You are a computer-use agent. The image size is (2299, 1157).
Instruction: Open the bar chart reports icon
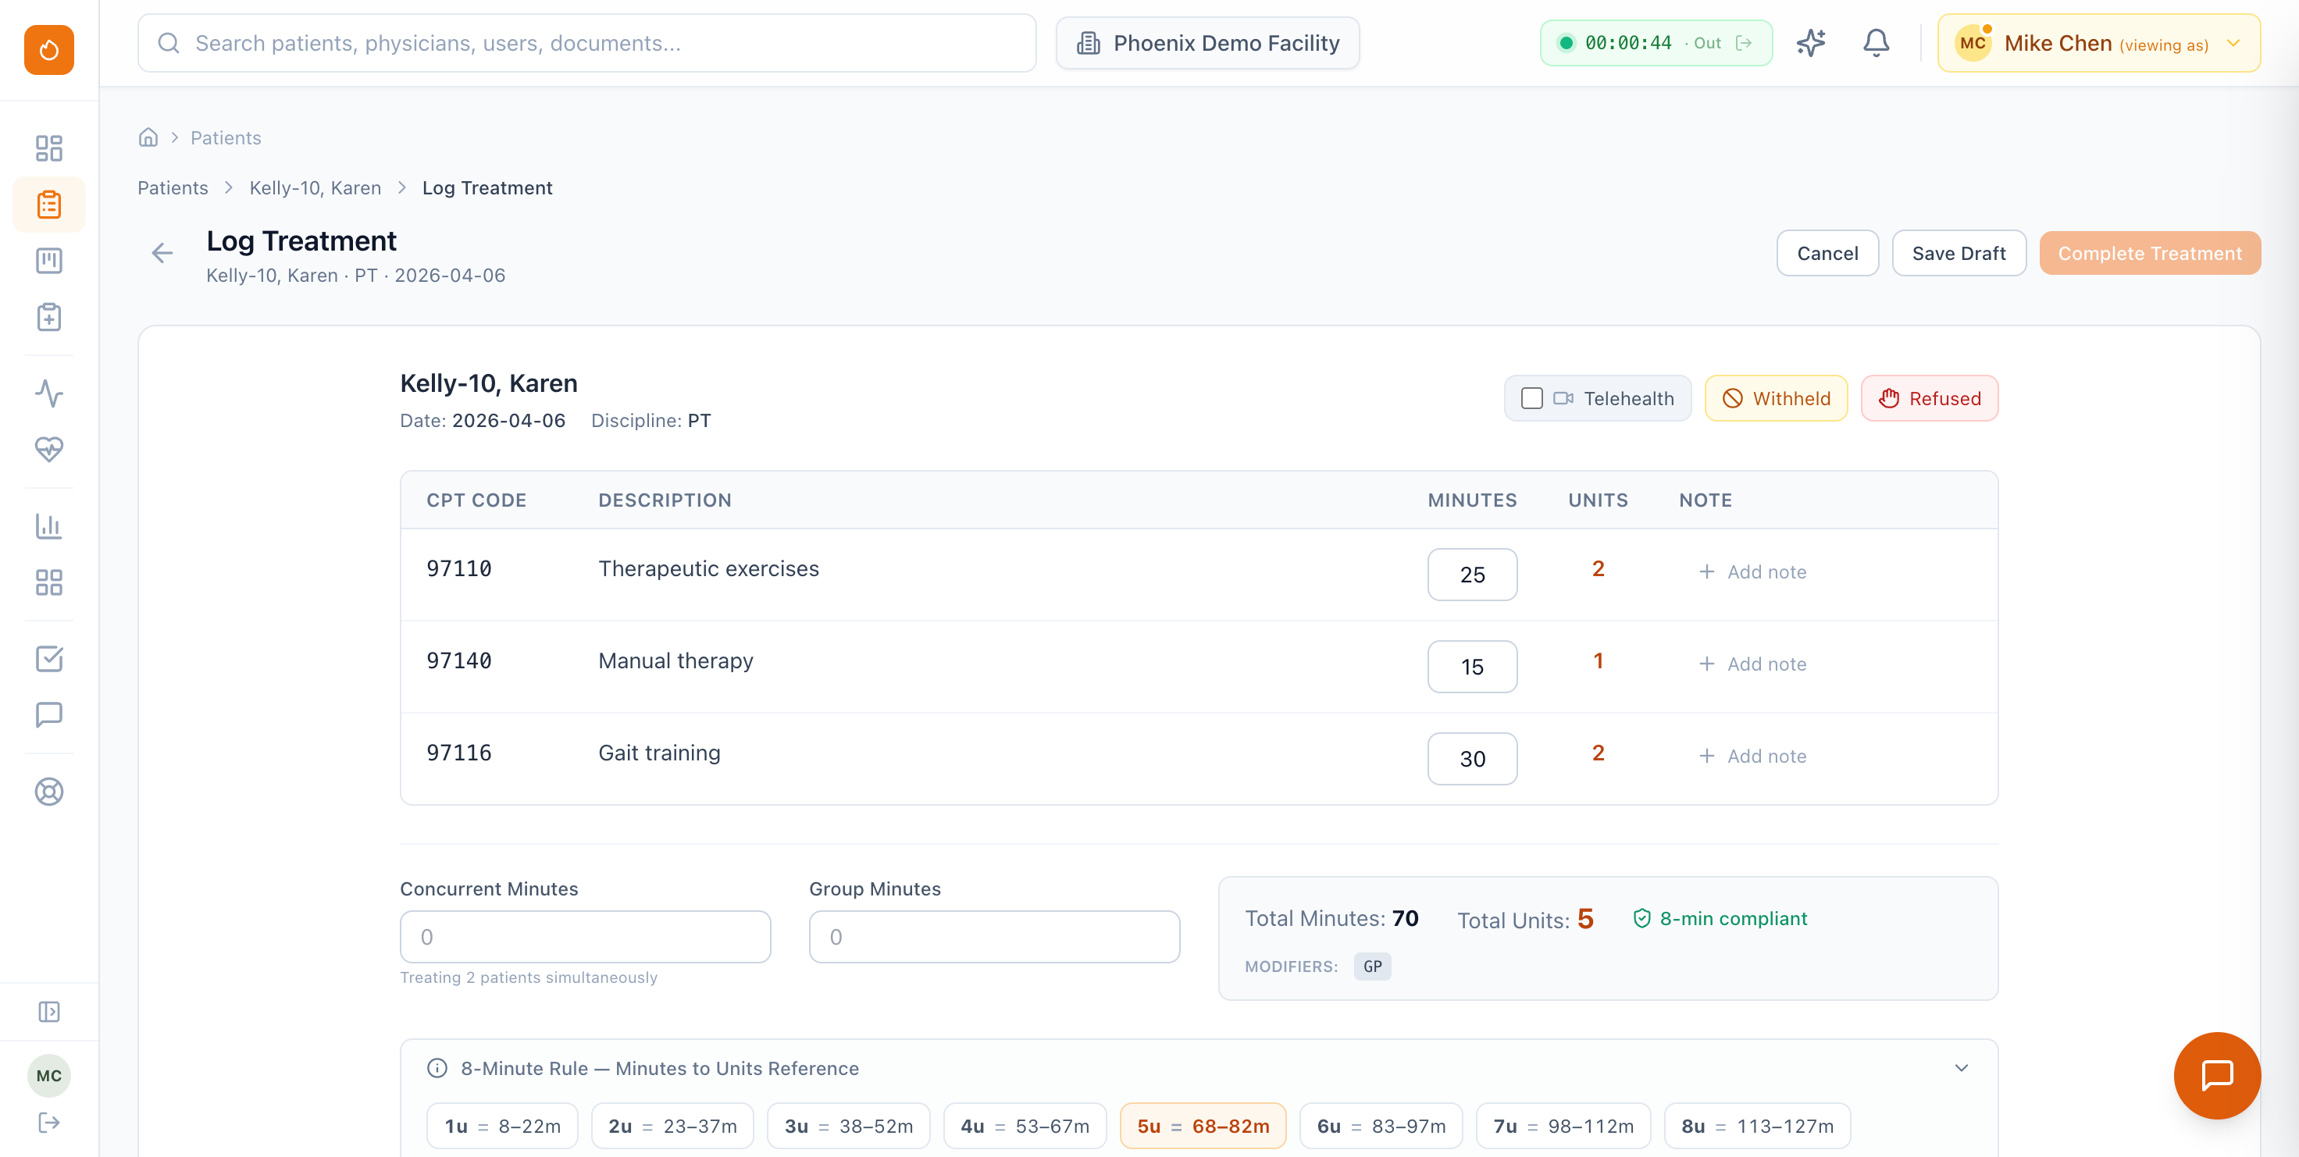49,526
